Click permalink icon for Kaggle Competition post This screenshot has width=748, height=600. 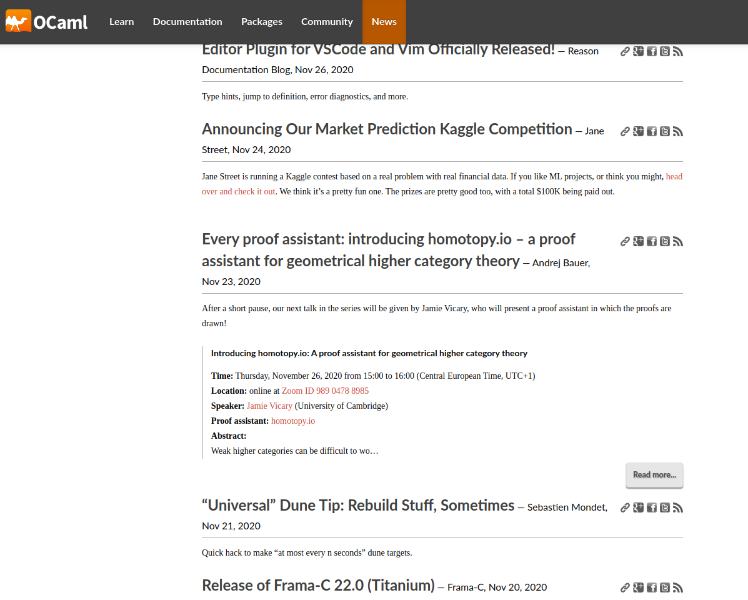[x=625, y=132]
